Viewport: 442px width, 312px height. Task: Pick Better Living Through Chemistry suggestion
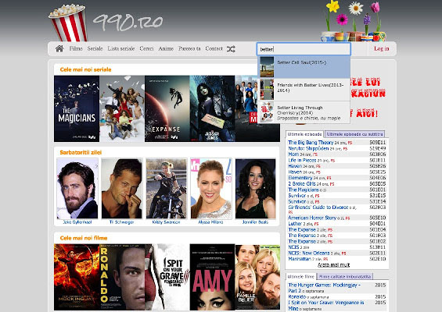(x=304, y=112)
